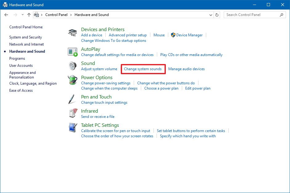Screen dimensions: 290x193
Task: Expand the address bar history dropdown
Action: pos(211,15)
